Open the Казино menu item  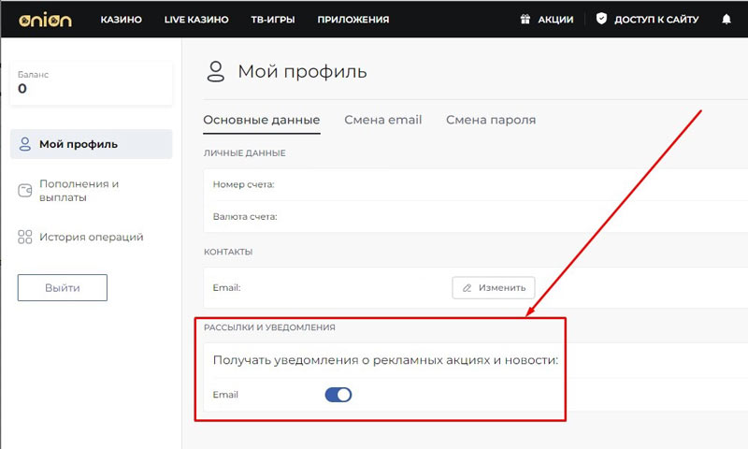[x=121, y=20]
